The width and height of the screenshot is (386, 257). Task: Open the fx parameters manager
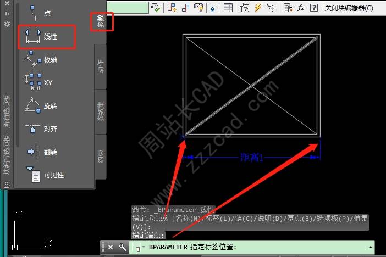click(x=301, y=8)
